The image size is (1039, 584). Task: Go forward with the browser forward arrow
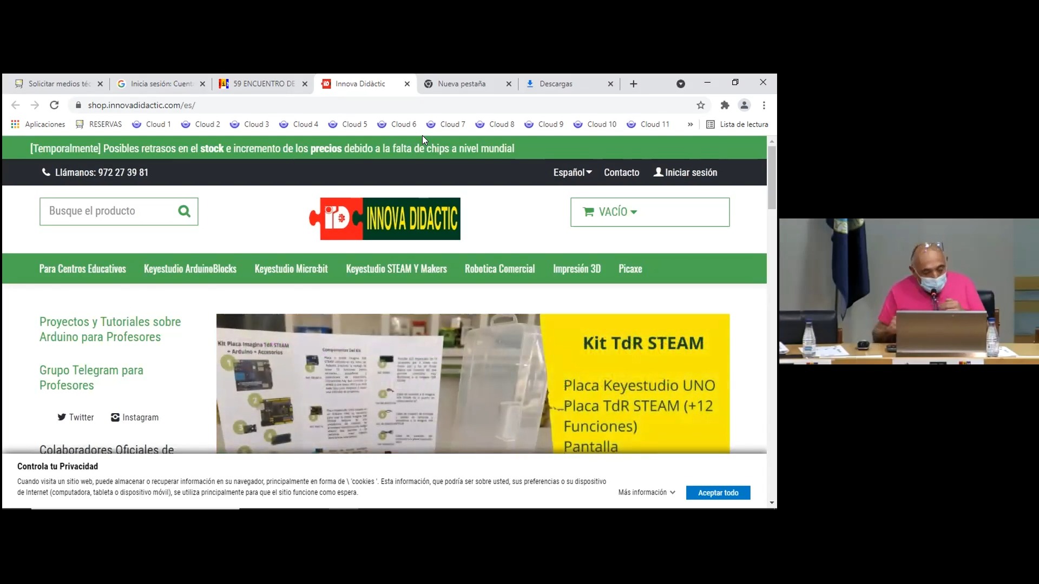(35, 105)
